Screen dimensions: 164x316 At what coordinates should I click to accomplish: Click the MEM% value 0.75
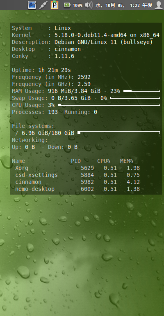[x=133, y=175]
